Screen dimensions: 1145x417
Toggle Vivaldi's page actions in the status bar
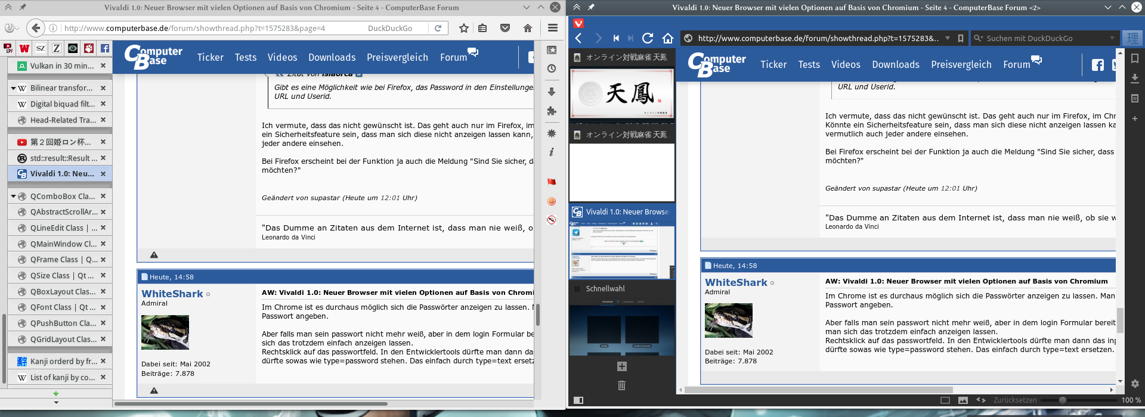point(981,400)
